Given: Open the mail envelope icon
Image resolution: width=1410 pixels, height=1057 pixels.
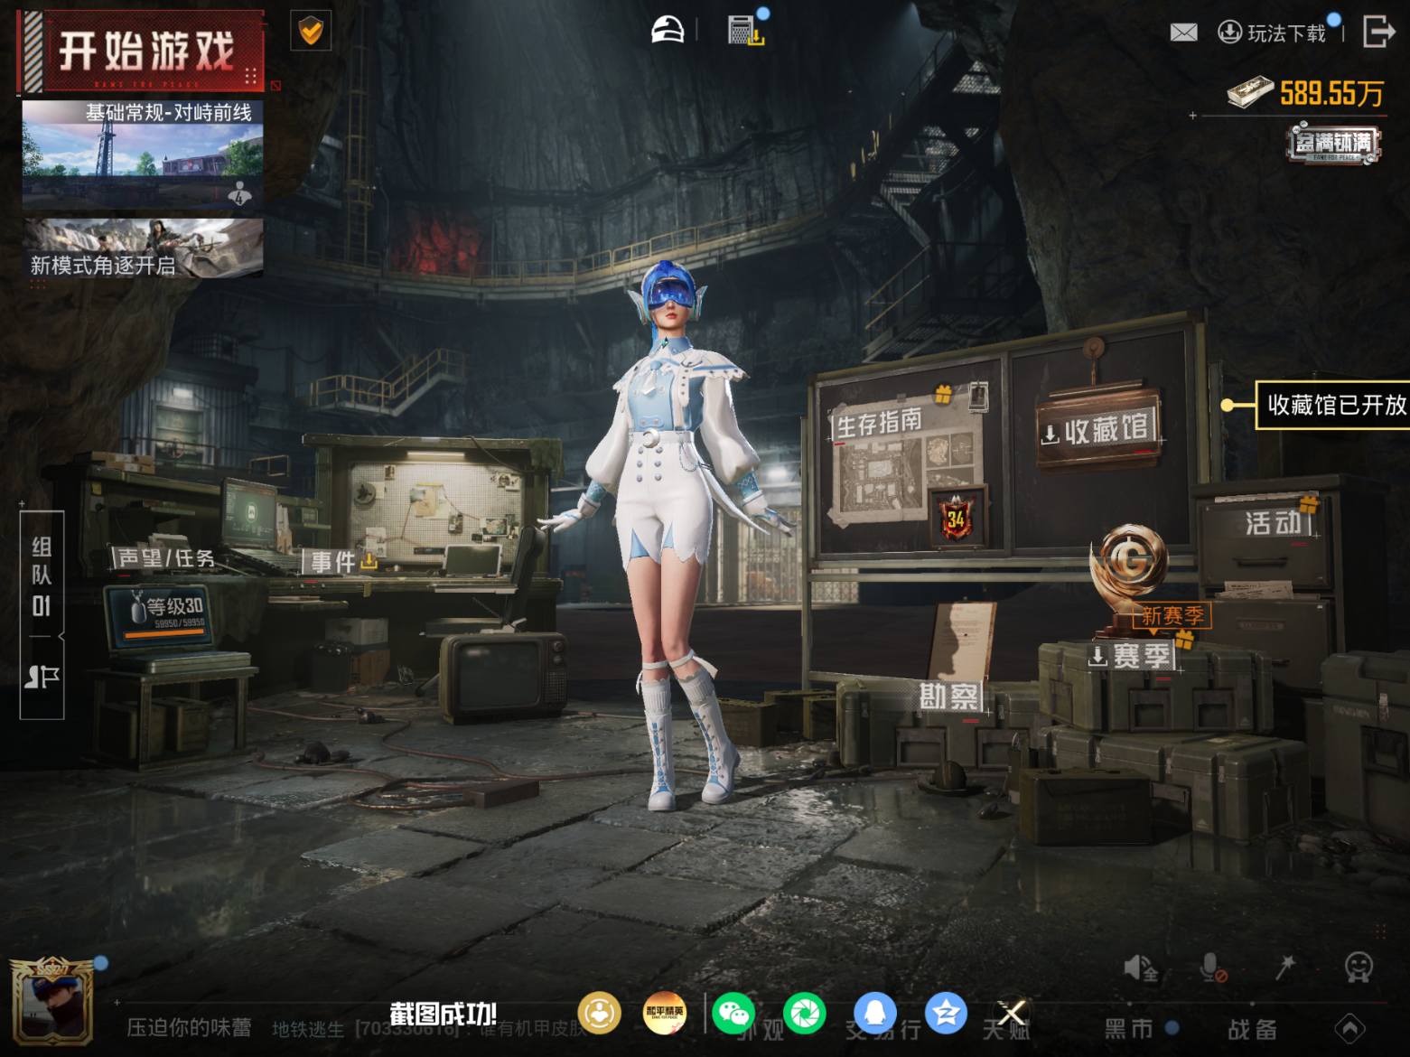Looking at the screenshot, I should [1183, 33].
